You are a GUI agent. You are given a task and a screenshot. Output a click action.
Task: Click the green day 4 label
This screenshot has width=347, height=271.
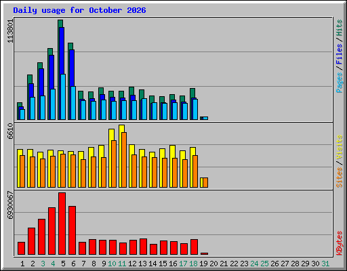(53, 264)
